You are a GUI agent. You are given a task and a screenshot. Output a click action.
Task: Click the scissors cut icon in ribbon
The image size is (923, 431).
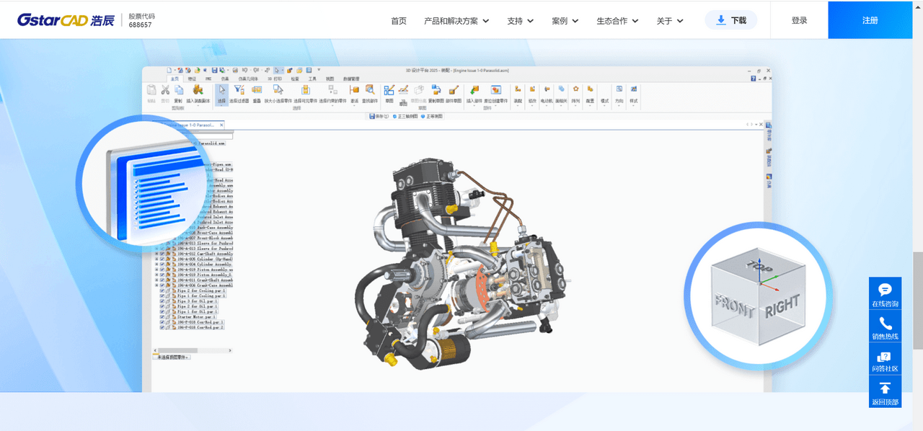165,90
